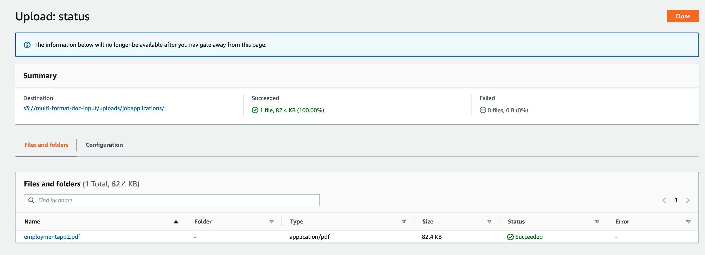Switch to the Files and folders tab
The image size is (705, 255).
tap(46, 145)
